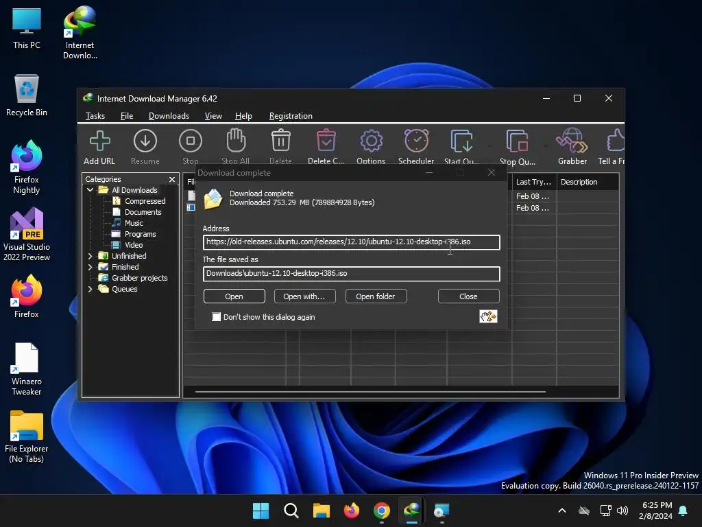
Task: Open Chrome from the taskbar
Action: (x=381, y=511)
